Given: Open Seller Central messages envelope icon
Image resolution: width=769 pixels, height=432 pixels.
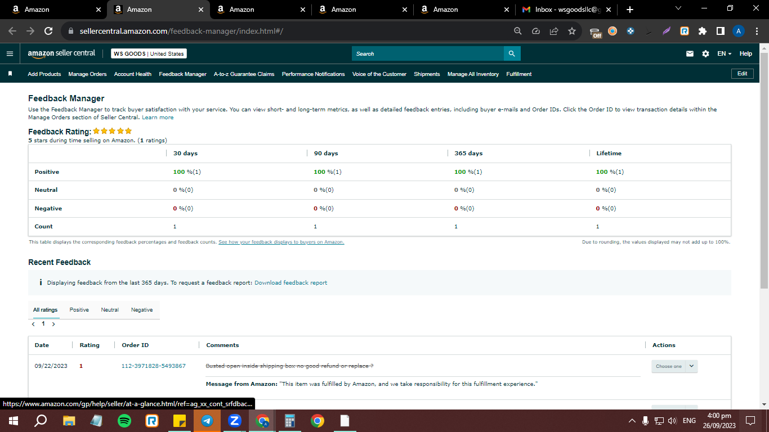Looking at the screenshot, I should (x=690, y=53).
